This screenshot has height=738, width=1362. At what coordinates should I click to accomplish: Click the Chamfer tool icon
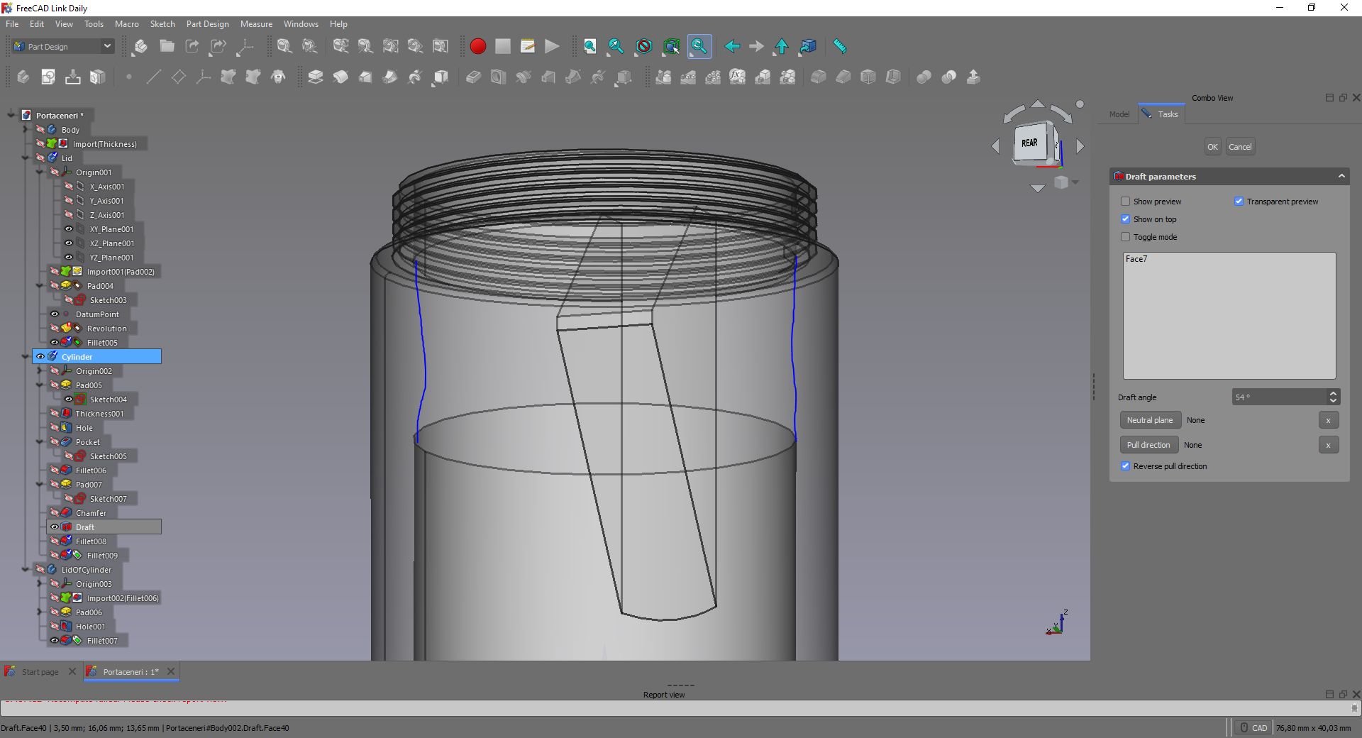pos(844,77)
